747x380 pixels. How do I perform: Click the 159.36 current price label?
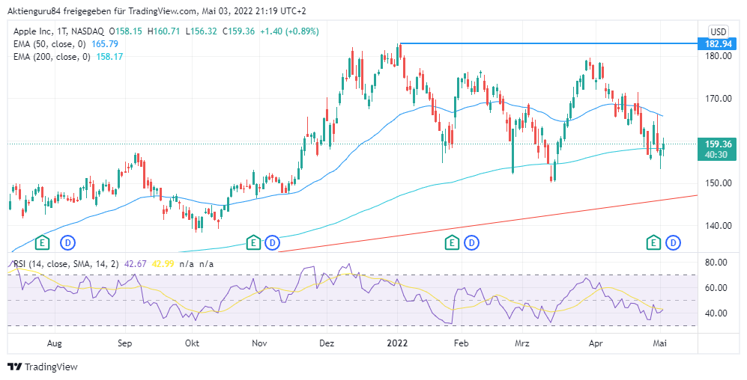(716, 149)
